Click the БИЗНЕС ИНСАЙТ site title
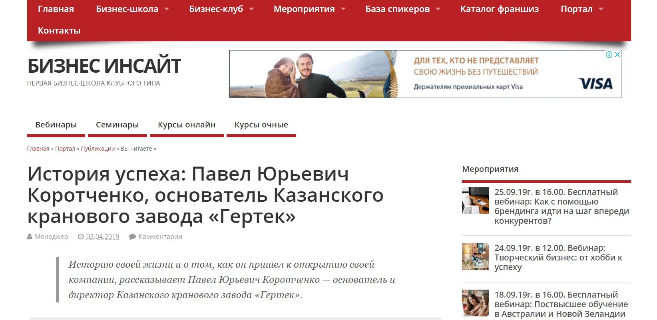Screen dimensions: 657x320 pyautogui.click(x=104, y=66)
